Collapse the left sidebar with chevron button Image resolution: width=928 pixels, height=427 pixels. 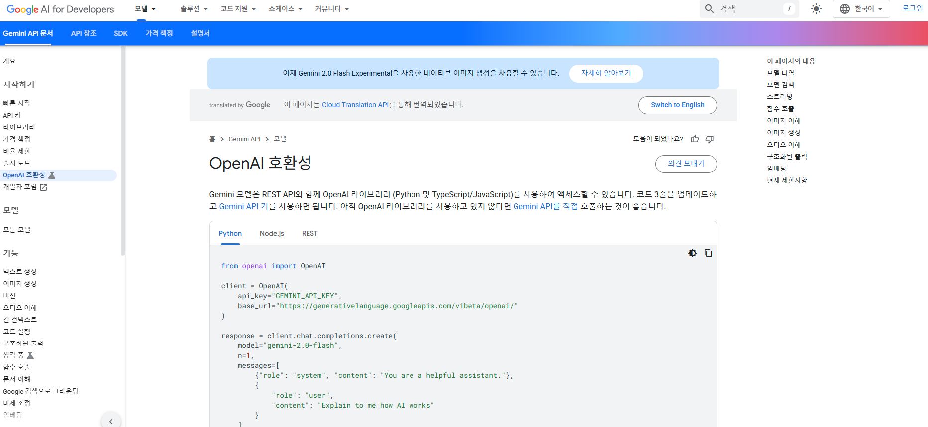point(111,421)
